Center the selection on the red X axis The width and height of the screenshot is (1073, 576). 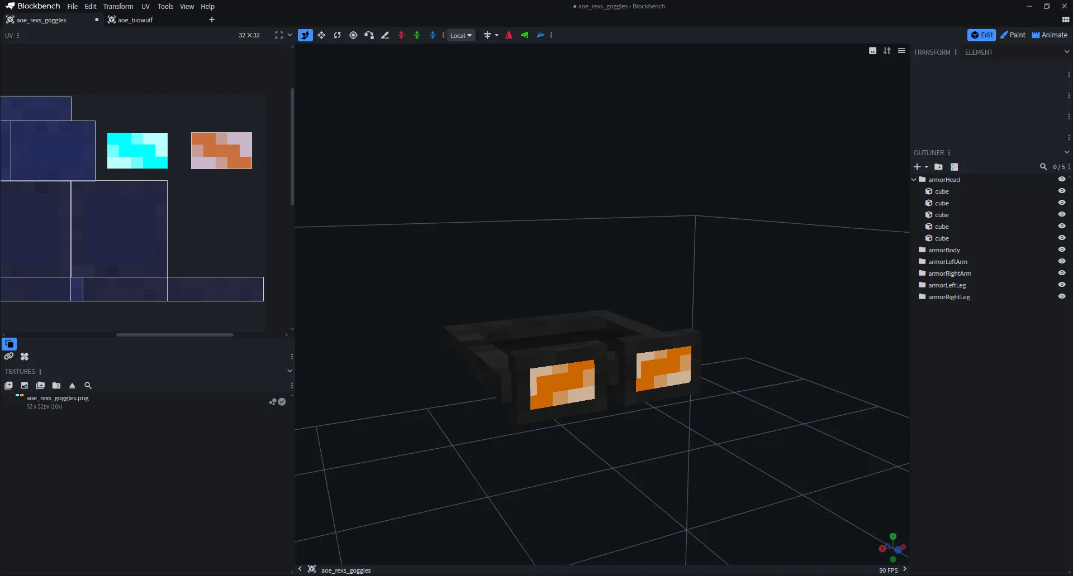(401, 35)
